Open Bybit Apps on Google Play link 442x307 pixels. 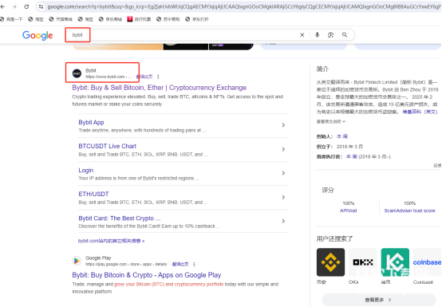coord(147,275)
